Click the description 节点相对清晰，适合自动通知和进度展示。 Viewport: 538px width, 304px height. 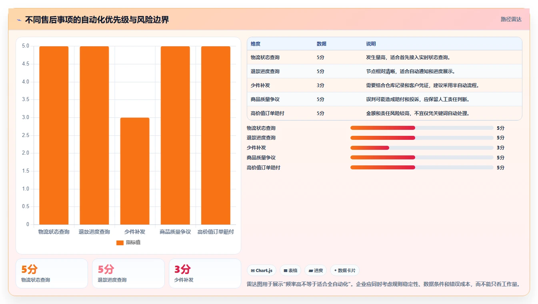click(x=411, y=72)
